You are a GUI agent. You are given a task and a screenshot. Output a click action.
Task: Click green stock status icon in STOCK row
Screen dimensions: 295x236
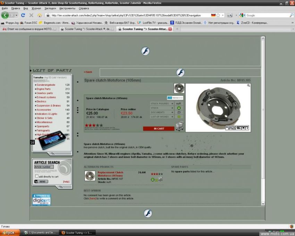[x=179, y=108]
